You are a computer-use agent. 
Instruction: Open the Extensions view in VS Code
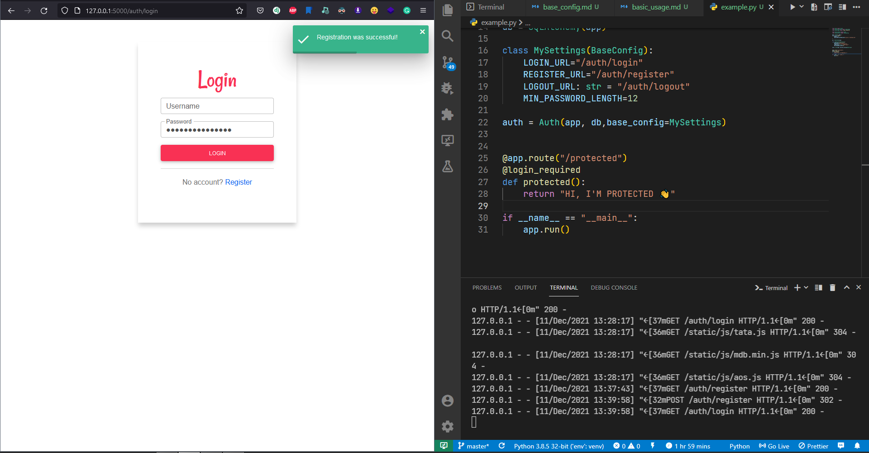tap(448, 114)
